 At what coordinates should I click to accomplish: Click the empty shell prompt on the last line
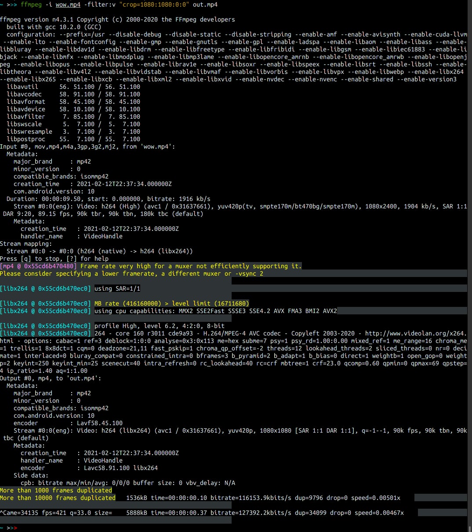9,528
